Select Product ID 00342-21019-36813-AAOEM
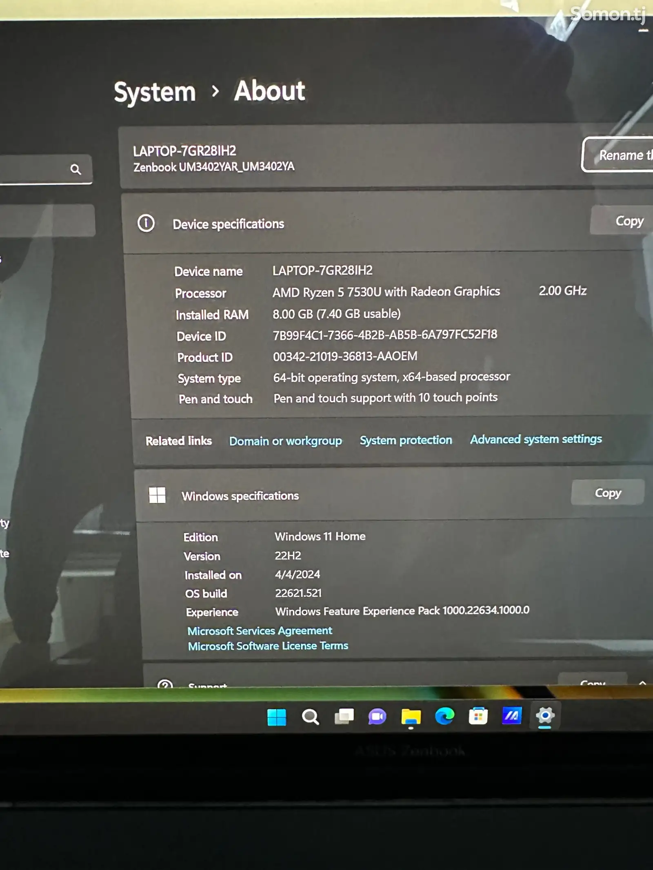 click(x=345, y=356)
